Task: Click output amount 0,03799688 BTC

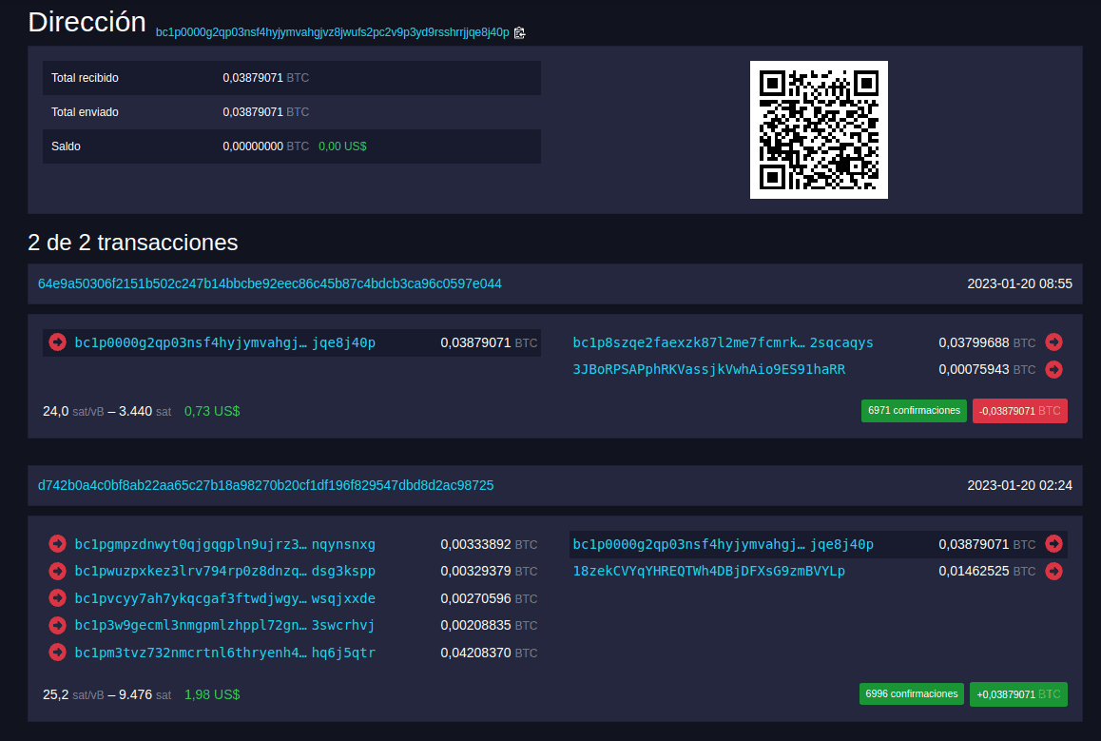Action: 987,342
